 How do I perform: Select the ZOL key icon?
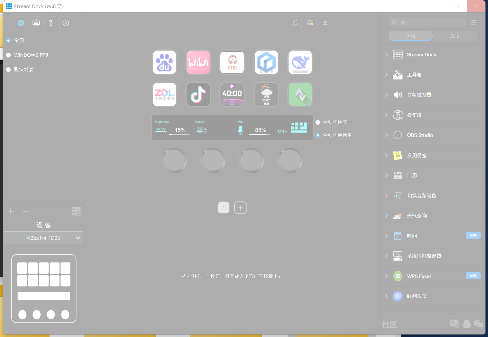[164, 94]
